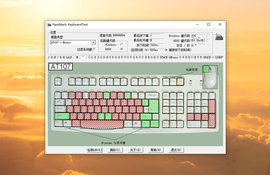The image size is (270, 175).
Task: Click the Delete key in the navigation cluster
Action: tap(166, 109)
